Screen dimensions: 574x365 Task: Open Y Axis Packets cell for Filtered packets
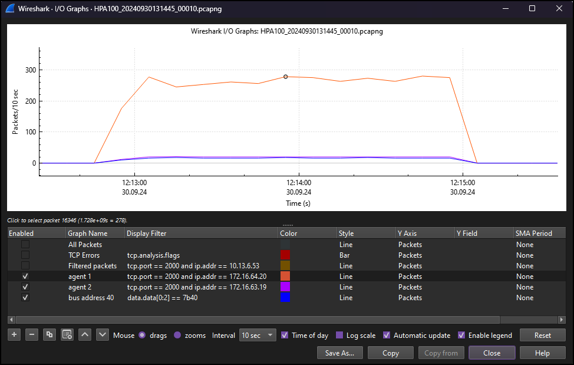pos(425,266)
